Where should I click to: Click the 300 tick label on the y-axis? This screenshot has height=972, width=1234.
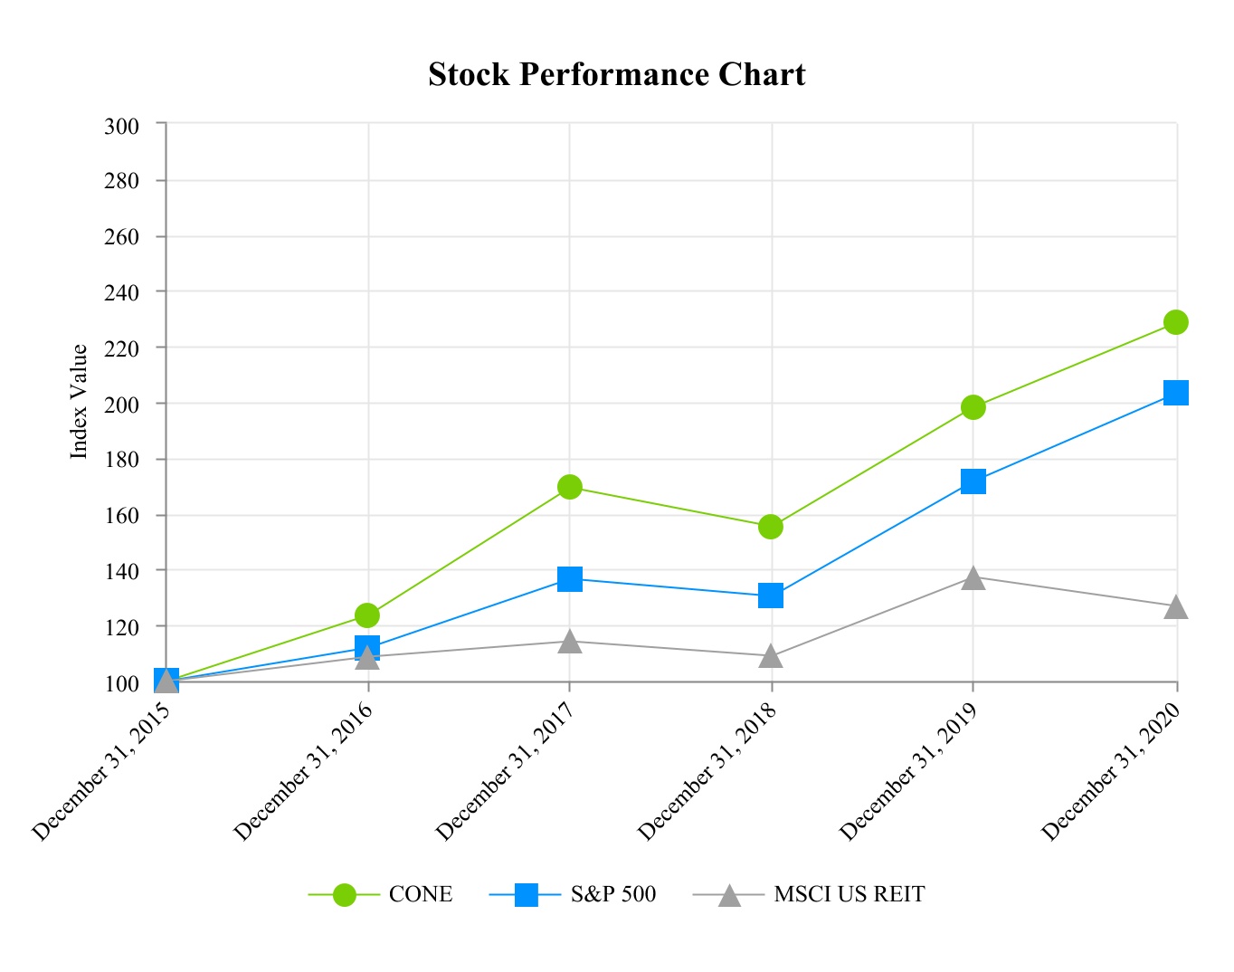pyautogui.click(x=122, y=126)
